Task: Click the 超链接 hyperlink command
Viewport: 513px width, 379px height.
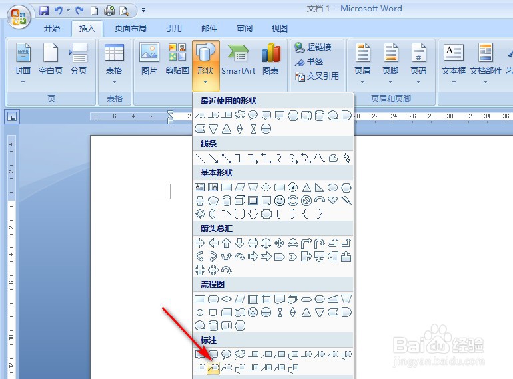Action: pos(312,47)
